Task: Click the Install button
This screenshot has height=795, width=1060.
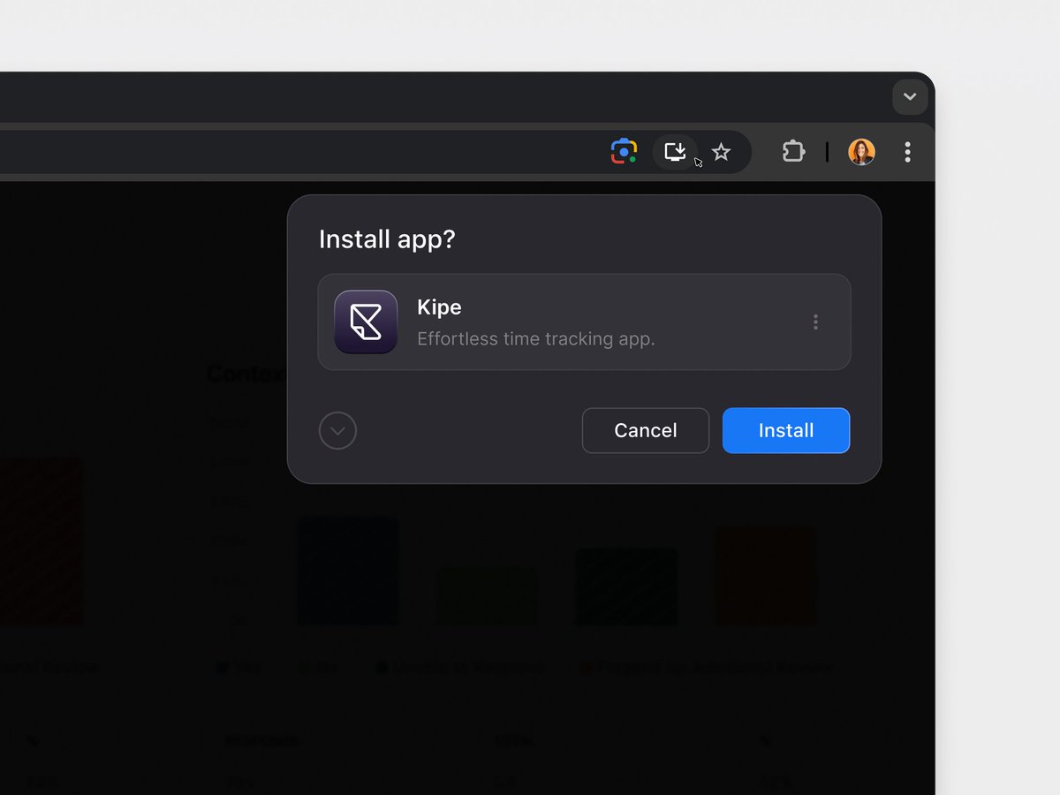Action: click(786, 430)
